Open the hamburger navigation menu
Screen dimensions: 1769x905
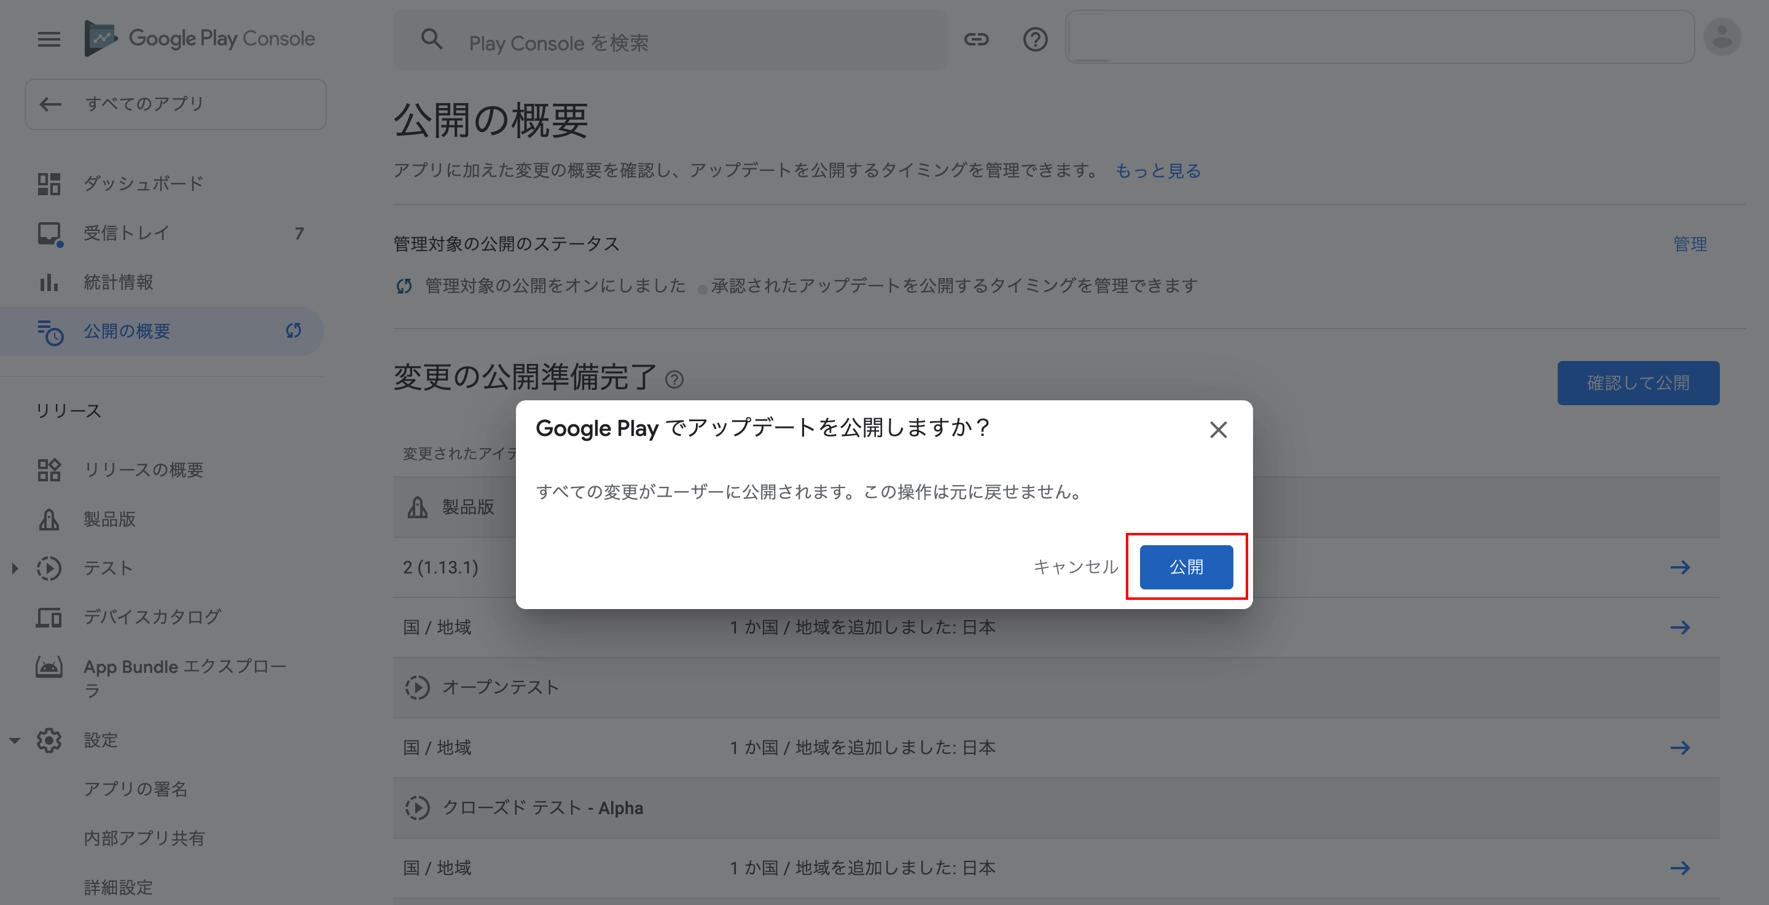(x=49, y=39)
